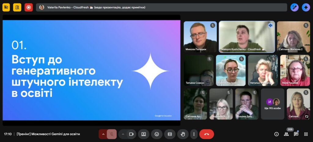Expand the video settings chevron
The height and width of the screenshot is (142, 313).
[123, 134]
